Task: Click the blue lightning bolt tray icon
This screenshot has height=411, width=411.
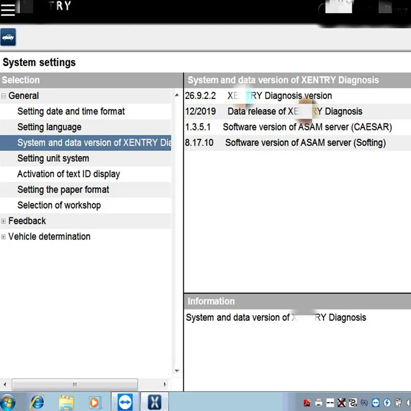Action: click(x=387, y=403)
